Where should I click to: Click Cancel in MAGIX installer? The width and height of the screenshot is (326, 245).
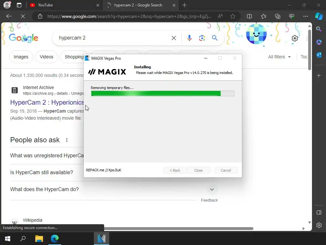[x=226, y=170]
